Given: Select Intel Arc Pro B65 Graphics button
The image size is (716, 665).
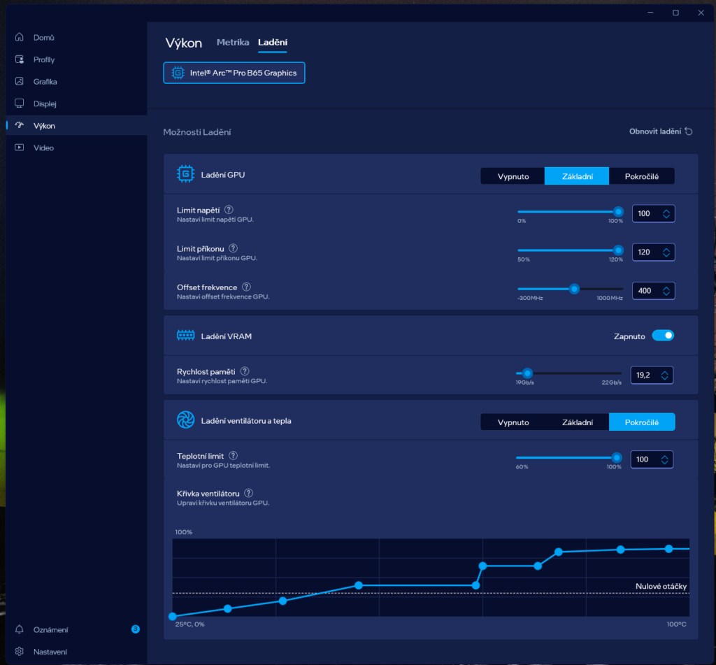Looking at the screenshot, I should point(234,73).
